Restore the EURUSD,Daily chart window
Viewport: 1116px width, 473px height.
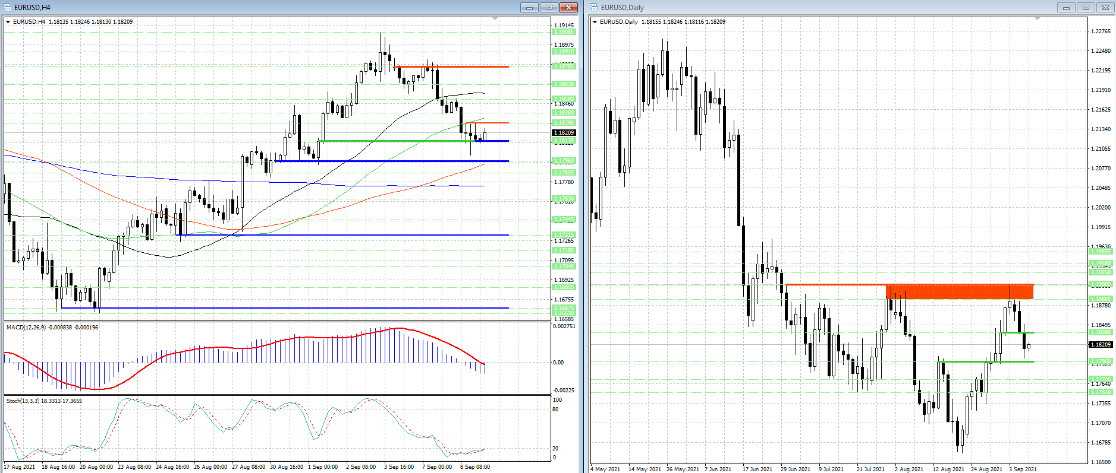tap(1086, 8)
